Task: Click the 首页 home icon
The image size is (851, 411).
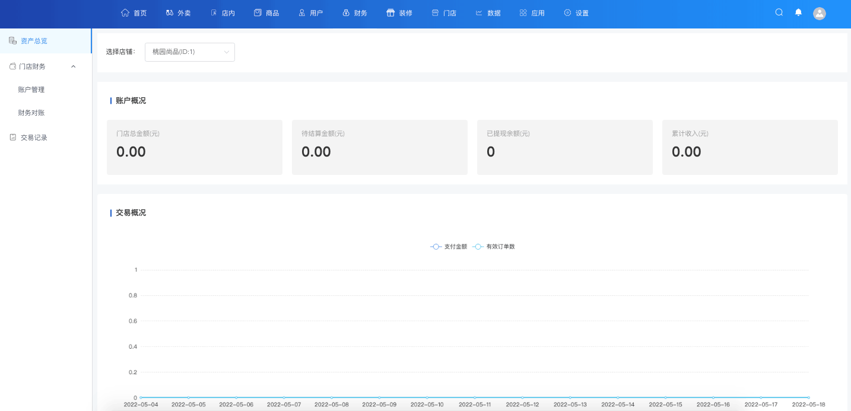Action: tap(125, 12)
